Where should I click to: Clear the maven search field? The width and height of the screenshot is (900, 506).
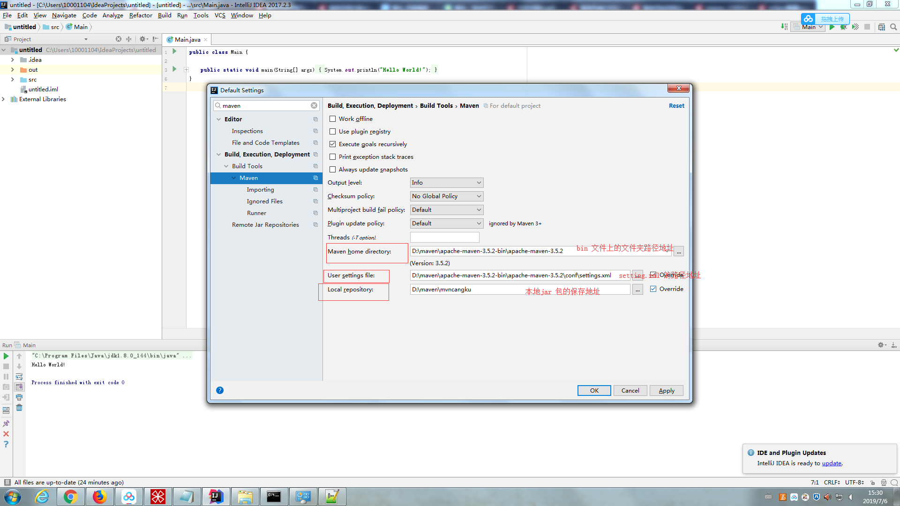pos(314,106)
